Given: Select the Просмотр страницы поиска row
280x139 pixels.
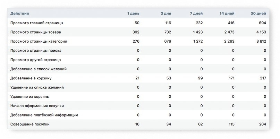Looking at the screenshot, I should pos(138,51).
